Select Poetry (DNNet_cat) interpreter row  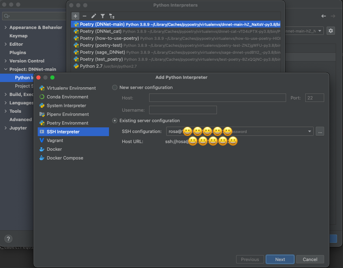[176, 31]
